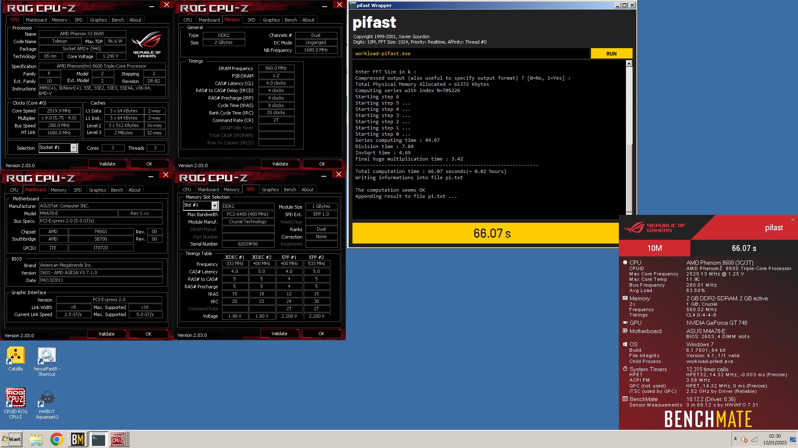Screen dimensions: 798x448
Task: Click OK in CPU-Z SPD window
Action: pyautogui.click(x=321, y=334)
